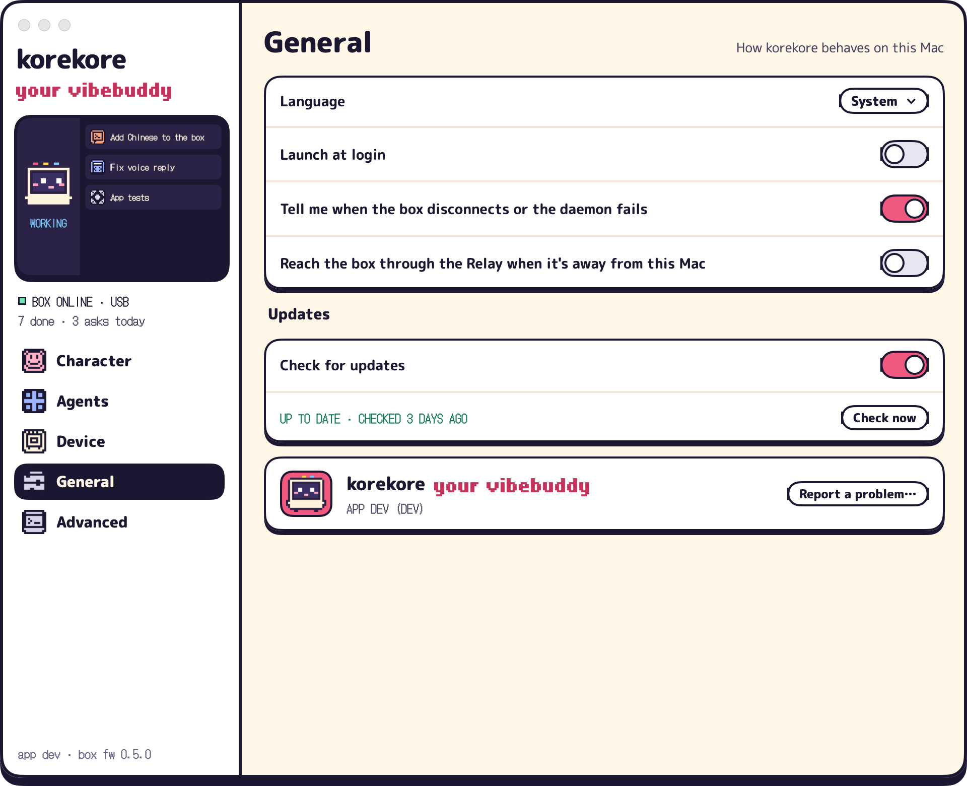Click the icon beside Fix voice reply

coord(98,167)
